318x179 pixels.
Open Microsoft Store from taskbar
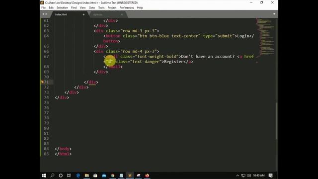(95, 176)
